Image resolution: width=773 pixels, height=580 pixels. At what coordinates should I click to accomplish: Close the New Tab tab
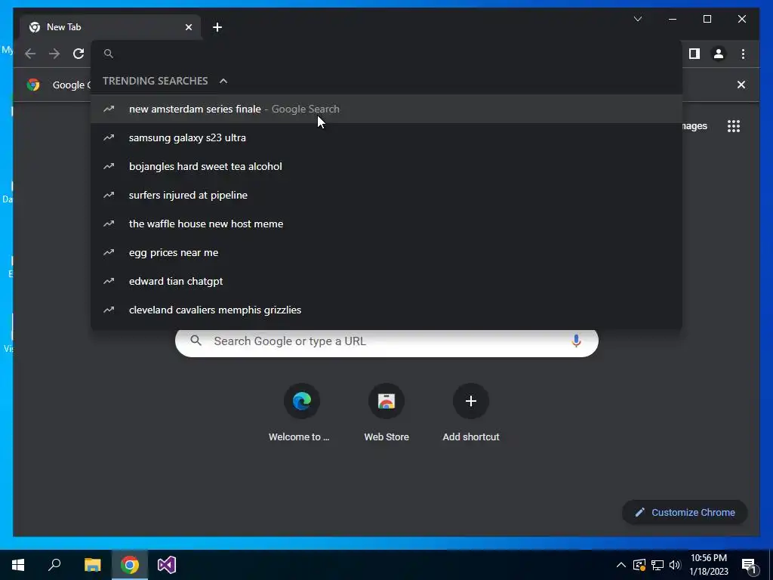click(x=188, y=27)
